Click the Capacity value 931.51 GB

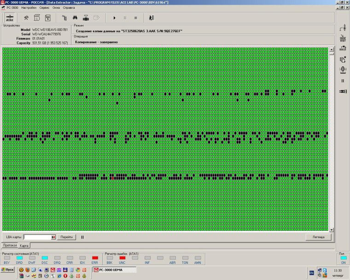(50, 43)
